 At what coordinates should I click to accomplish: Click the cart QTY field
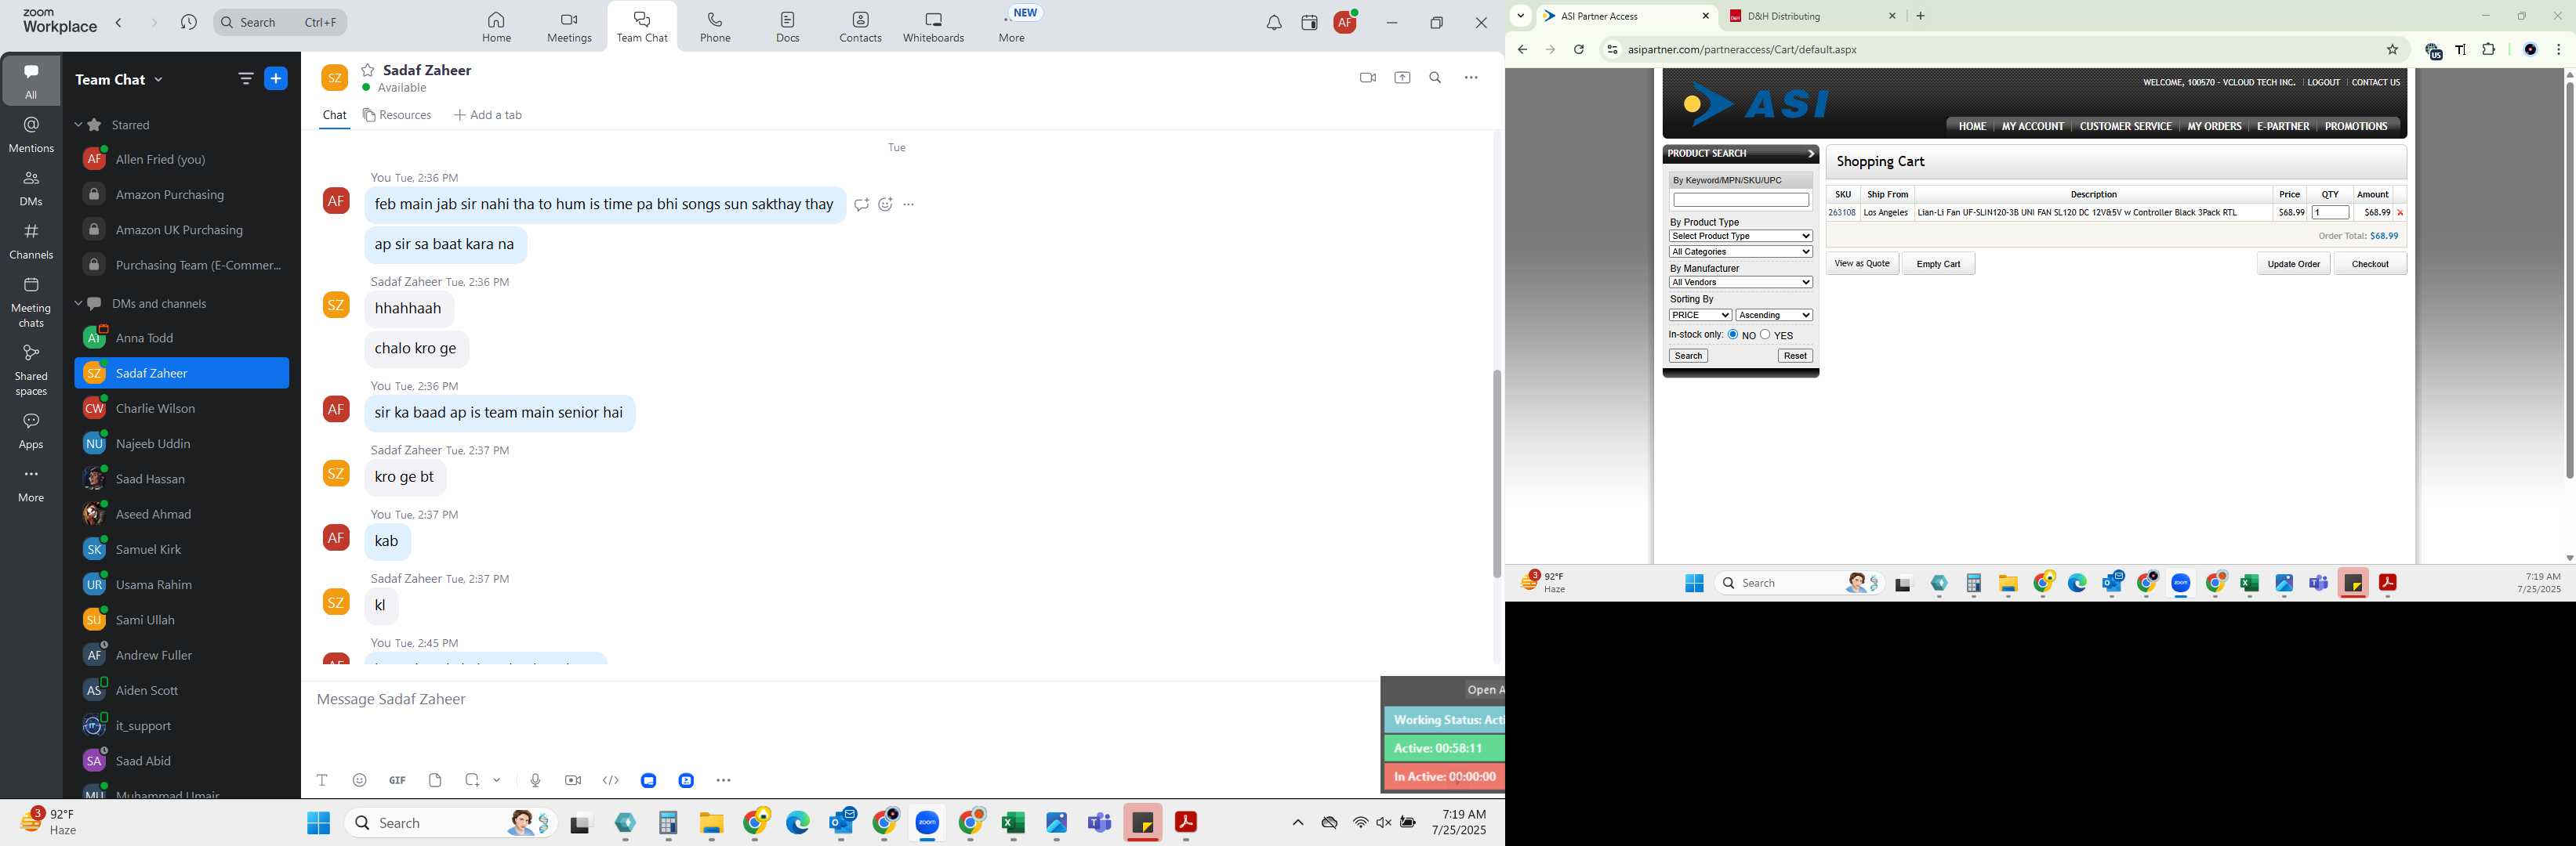2329,213
